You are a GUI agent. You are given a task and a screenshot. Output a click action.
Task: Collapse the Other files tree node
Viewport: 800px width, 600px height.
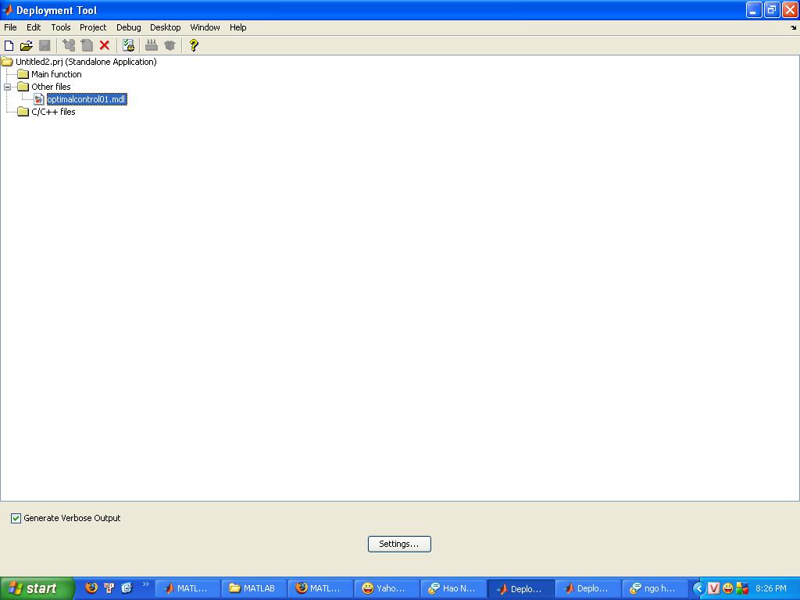7,87
